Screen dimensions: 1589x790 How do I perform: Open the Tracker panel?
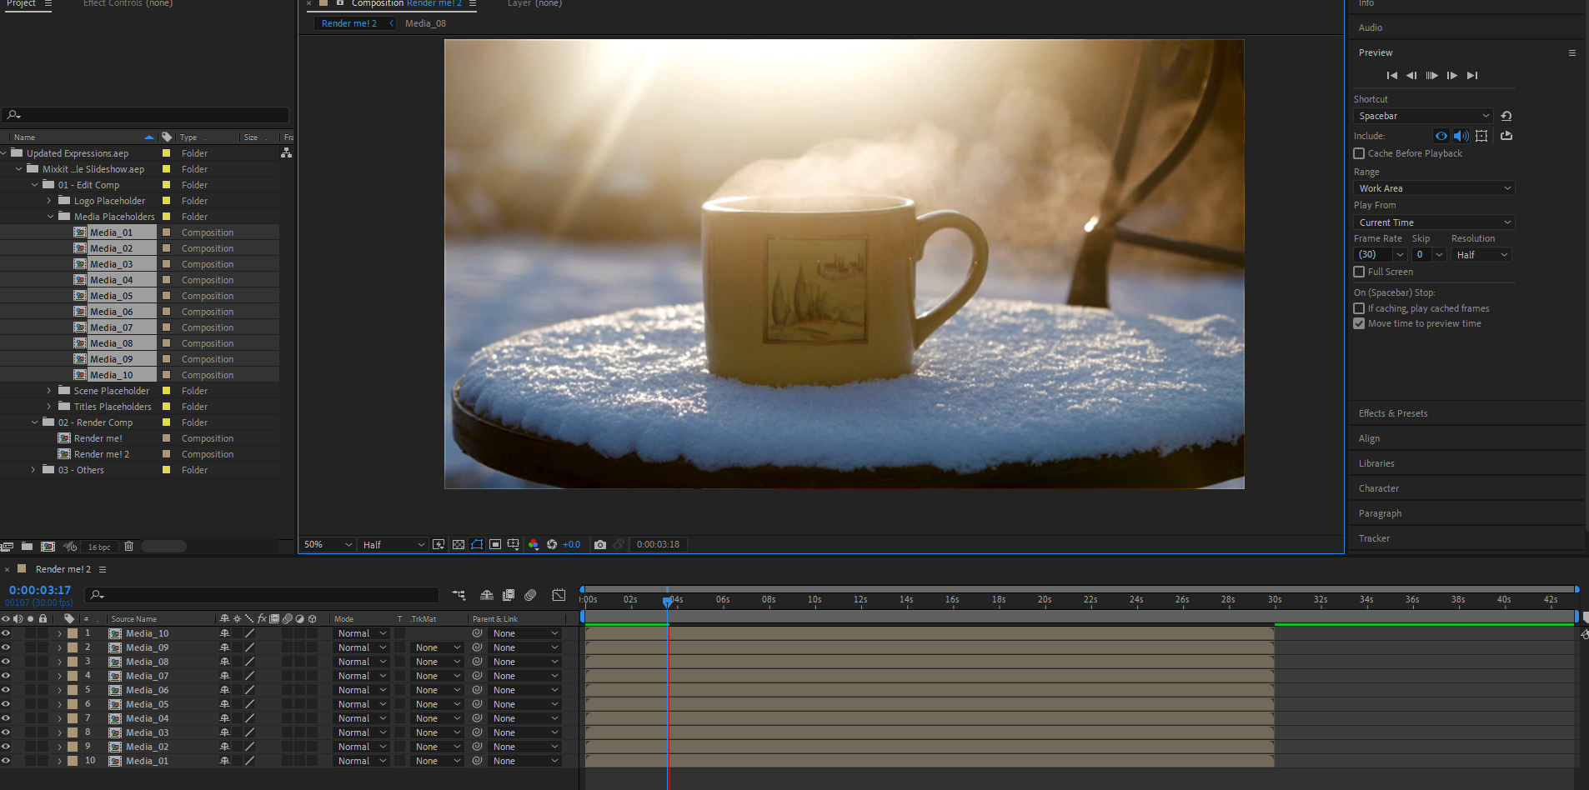click(x=1373, y=537)
